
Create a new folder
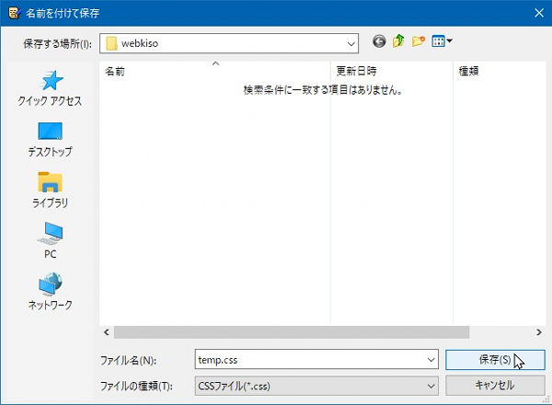419,41
